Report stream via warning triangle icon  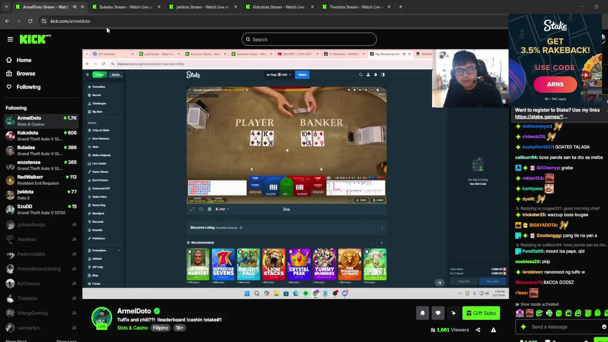(494, 330)
